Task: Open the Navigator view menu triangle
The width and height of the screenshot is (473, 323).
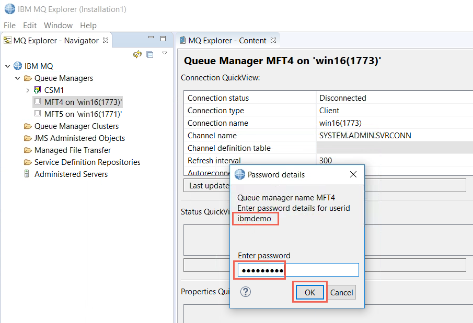Action: (165, 53)
